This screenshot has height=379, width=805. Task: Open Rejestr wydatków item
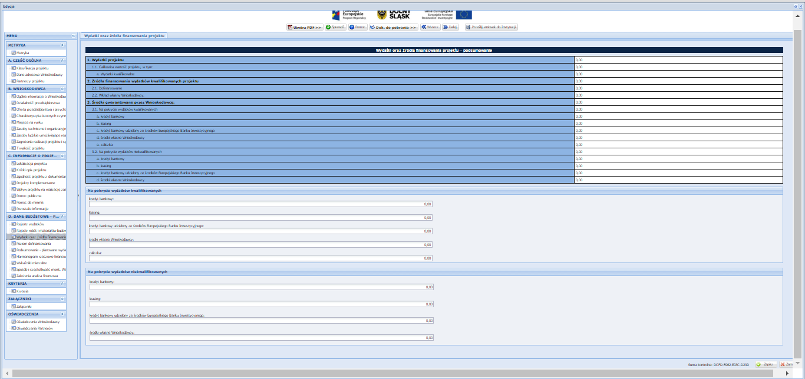pos(30,224)
